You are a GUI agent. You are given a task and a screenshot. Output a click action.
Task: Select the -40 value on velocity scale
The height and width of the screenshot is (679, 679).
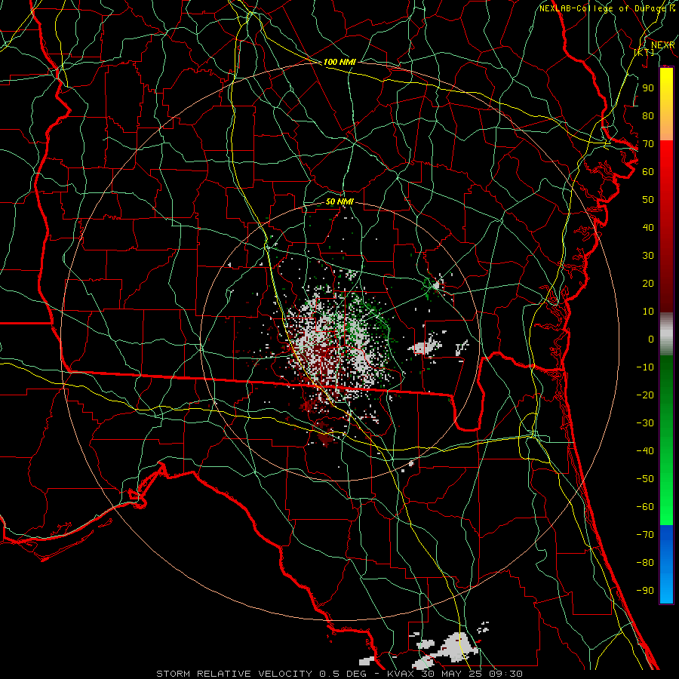[645, 451]
